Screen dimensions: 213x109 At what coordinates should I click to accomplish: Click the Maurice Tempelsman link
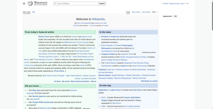[123, 78]
